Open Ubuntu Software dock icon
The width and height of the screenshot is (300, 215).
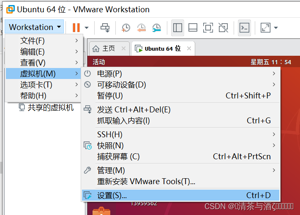(x=101, y=211)
